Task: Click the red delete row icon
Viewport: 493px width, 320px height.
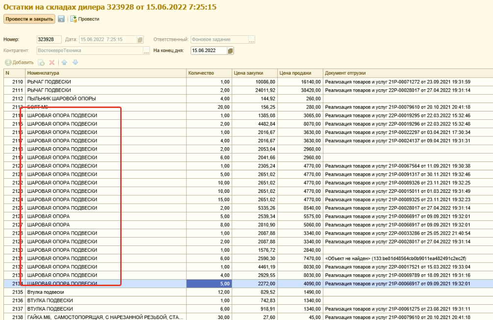Action: [x=52, y=62]
